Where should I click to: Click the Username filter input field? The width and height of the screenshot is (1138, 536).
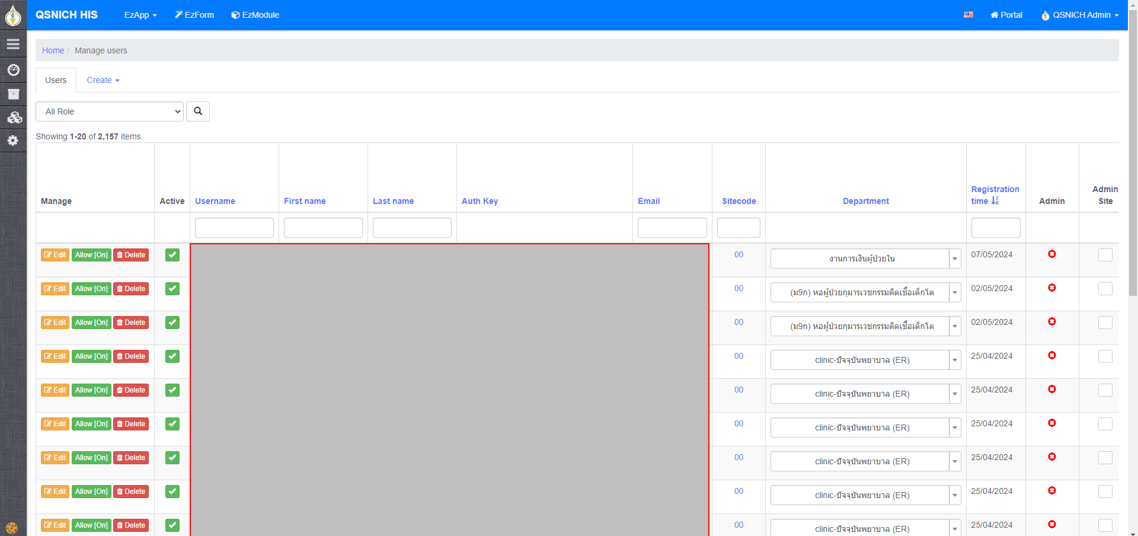tap(234, 228)
